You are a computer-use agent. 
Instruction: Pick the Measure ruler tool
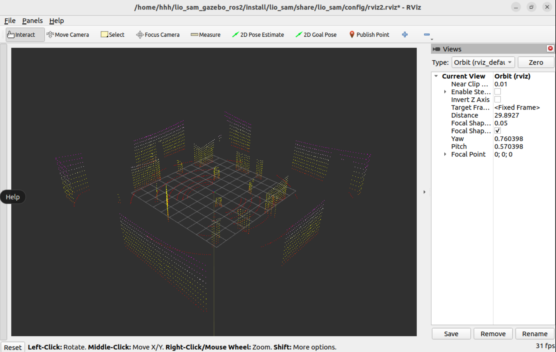tap(205, 35)
